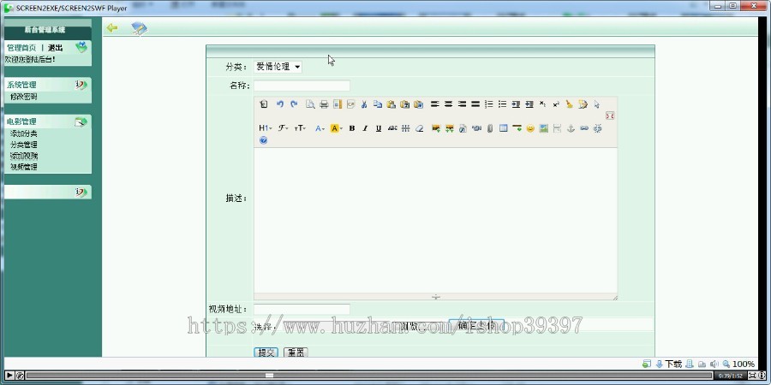Open the 分类 category dropdown
This screenshot has width=771, height=385.
point(278,67)
